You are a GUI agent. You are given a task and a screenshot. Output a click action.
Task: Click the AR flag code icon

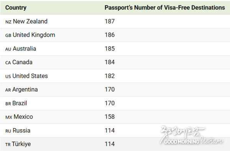tap(8, 90)
